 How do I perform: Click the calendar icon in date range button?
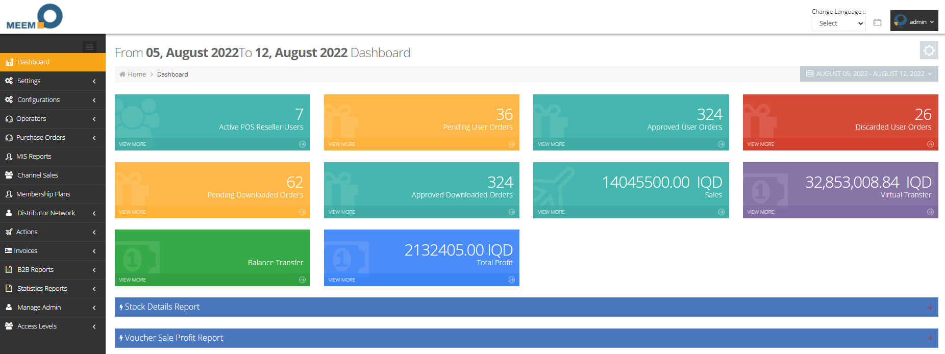pyautogui.click(x=809, y=73)
